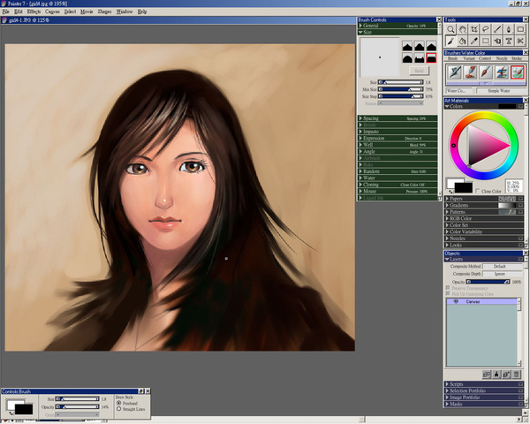
Task: Swap colors icon in Controls:Brush palette
Action: pos(11,413)
